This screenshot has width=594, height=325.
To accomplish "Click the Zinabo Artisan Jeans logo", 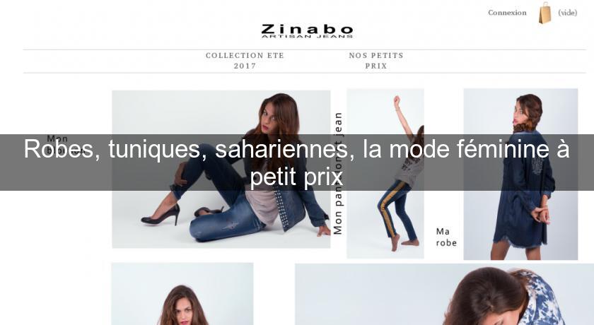I will 307,31.
